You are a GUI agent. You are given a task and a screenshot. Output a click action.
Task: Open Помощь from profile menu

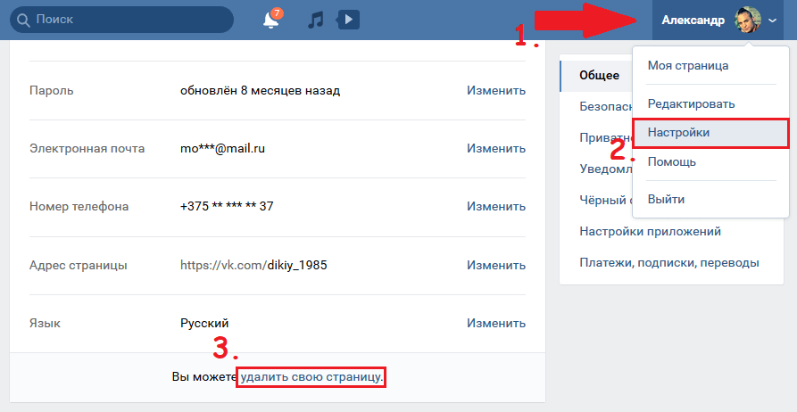[x=671, y=162]
